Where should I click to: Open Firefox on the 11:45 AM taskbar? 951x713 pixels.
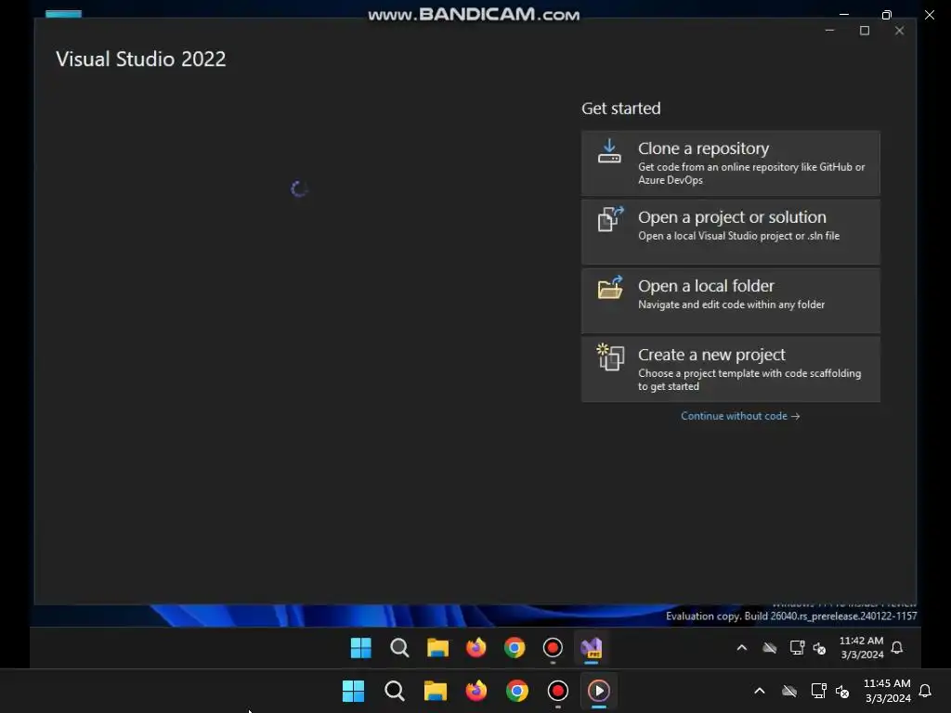[x=476, y=691]
